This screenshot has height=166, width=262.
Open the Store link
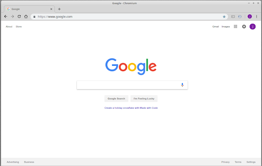click(19, 27)
